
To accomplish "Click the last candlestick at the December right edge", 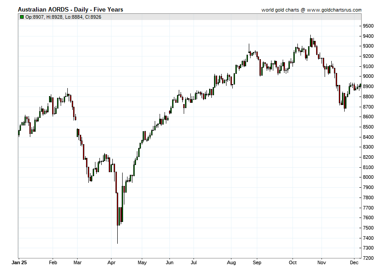I will (361, 85).
